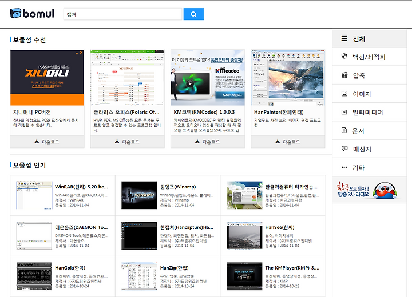
Task: Open 한캡처(Hancapture) entry
Action: (x=168, y=236)
